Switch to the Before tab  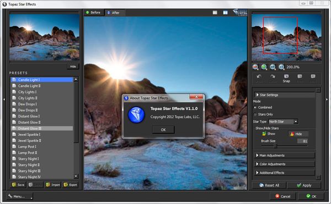pyautogui.click(x=94, y=13)
